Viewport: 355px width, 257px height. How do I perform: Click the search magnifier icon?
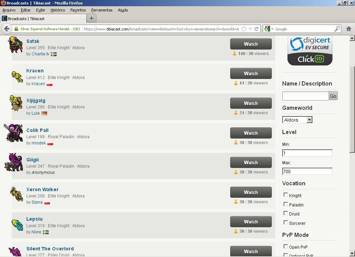pos(337,29)
